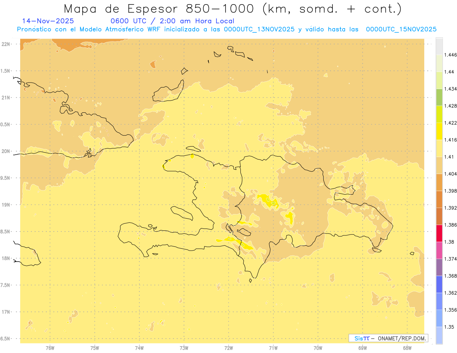Click the colorbar value '1.356'

point(451,310)
